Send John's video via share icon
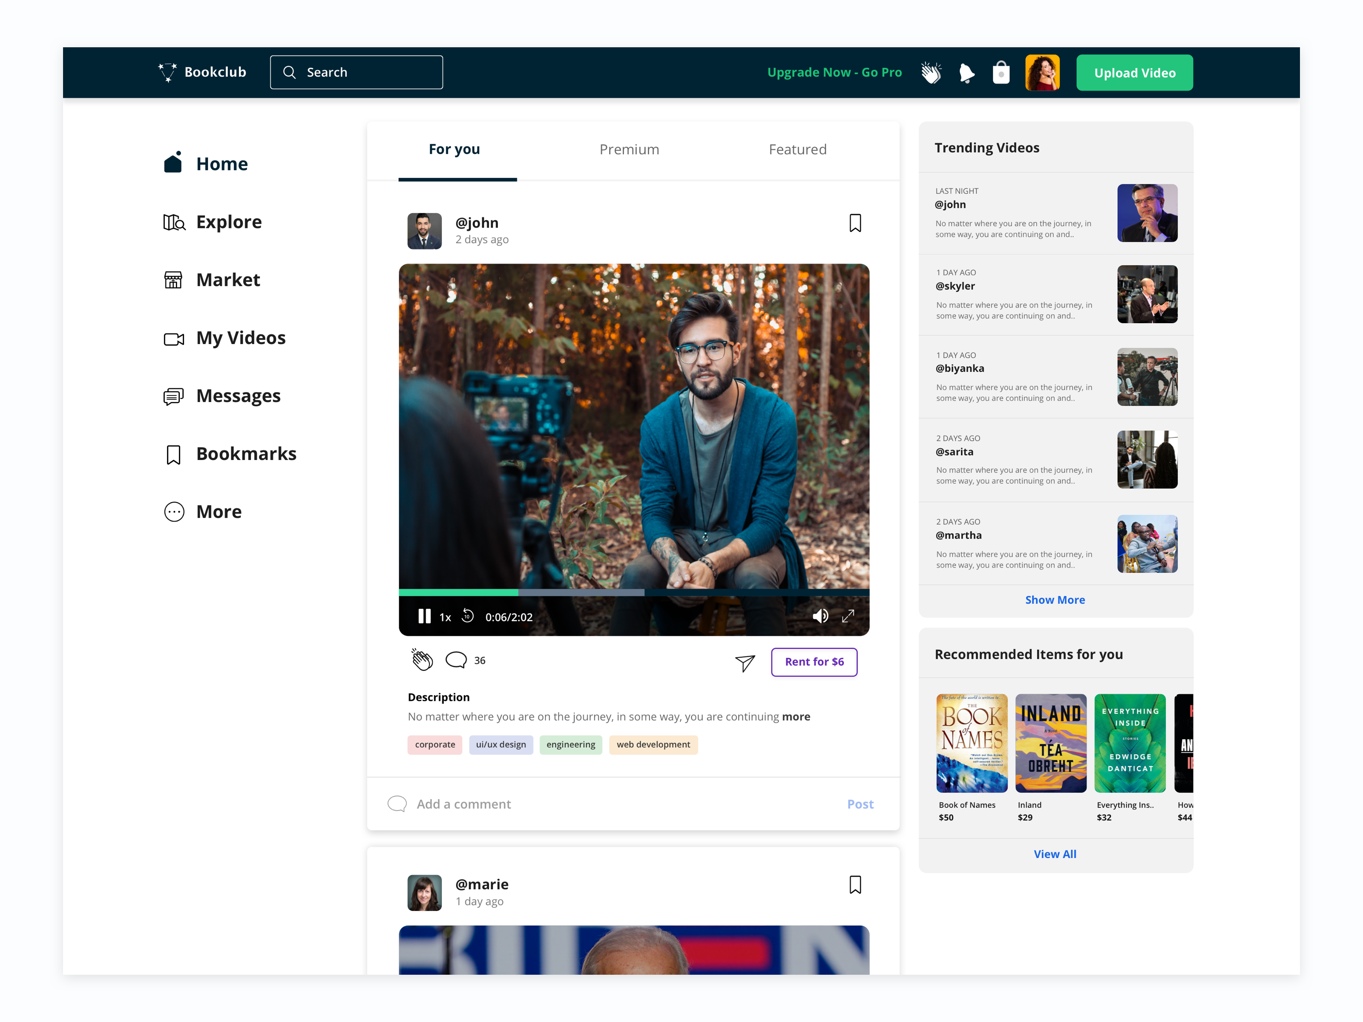This screenshot has width=1363, height=1022. click(745, 662)
